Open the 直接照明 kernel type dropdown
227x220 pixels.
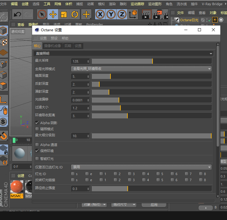[123, 53]
